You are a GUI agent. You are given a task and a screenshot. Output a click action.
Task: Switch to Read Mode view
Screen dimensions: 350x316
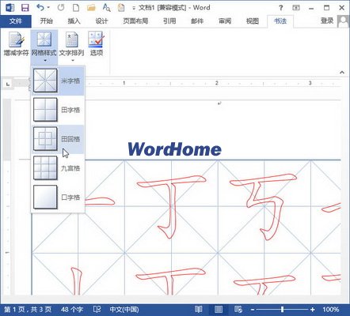(199, 310)
